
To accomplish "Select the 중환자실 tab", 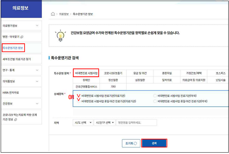I will click(167, 73).
